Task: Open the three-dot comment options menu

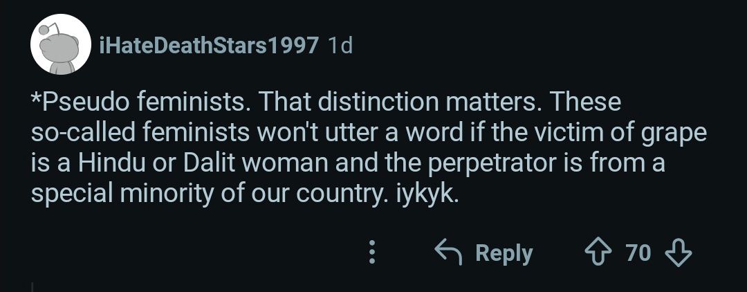Action: pyautogui.click(x=372, y=253)
